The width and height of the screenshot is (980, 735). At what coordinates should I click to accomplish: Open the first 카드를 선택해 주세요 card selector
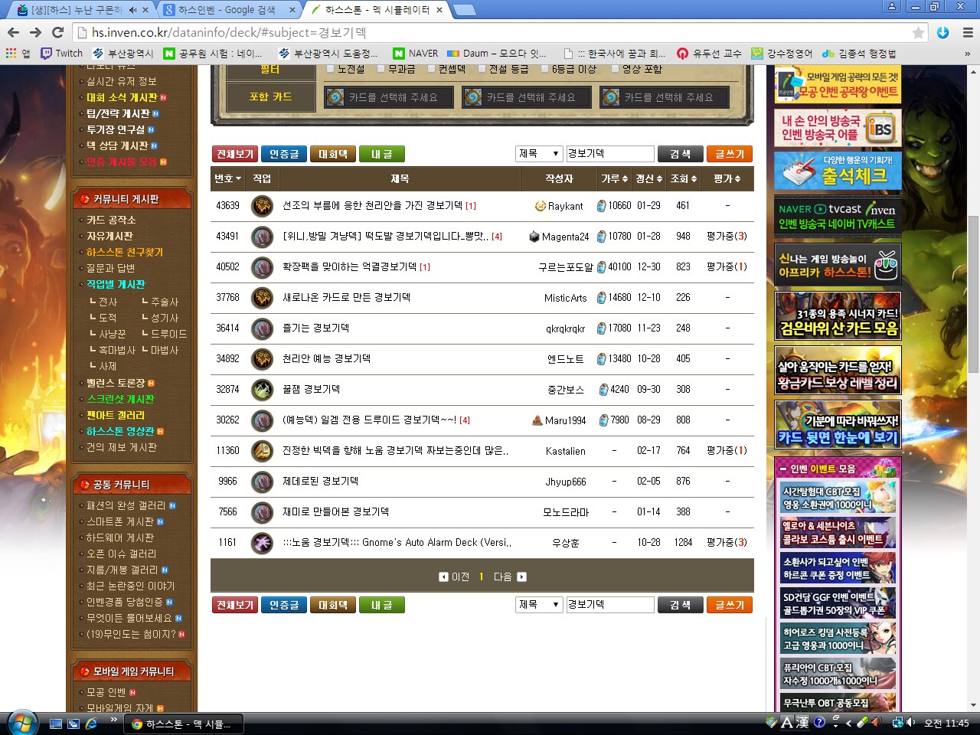[x=388, y=97]
